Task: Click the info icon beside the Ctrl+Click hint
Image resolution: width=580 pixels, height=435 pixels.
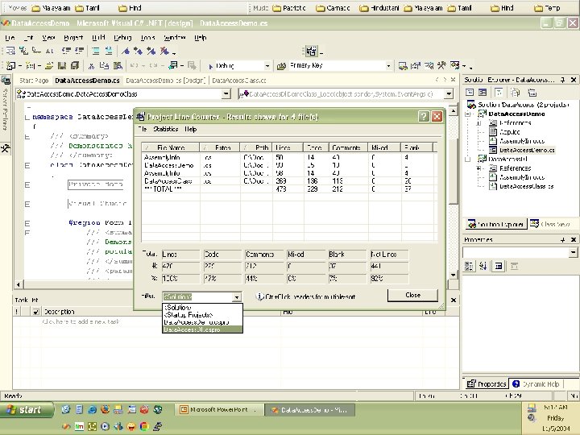Action: (x=259, y=296)
